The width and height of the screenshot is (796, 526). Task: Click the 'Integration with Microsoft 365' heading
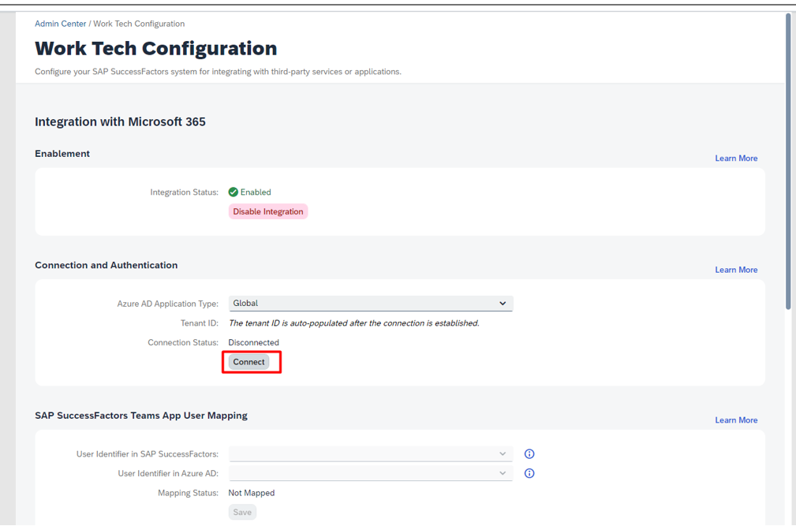120,121
